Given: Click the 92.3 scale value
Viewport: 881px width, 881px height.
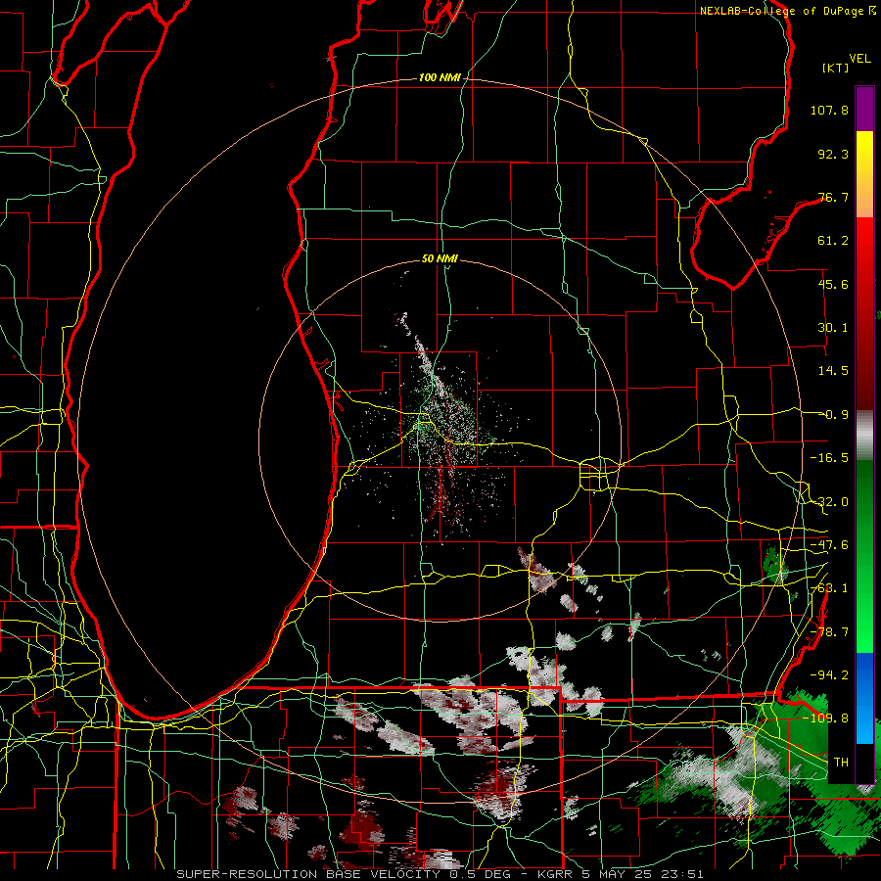Looking at the screenshot, I should coord(833,154).
